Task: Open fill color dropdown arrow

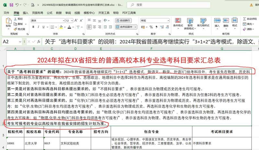Action: pos(65,27)
